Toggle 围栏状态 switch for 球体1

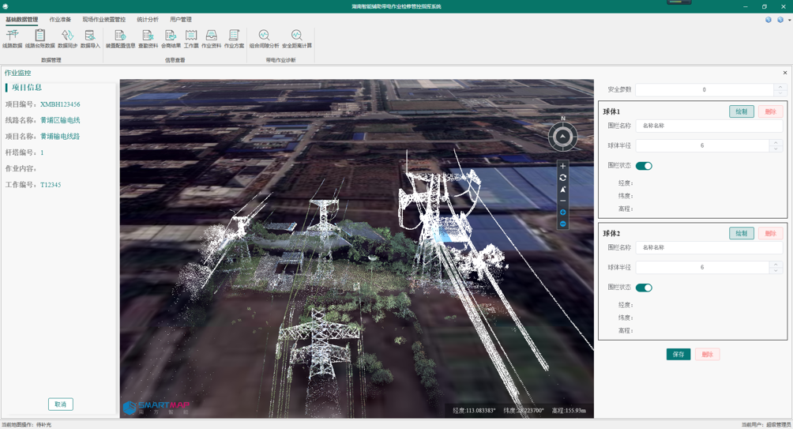point(644,166)
